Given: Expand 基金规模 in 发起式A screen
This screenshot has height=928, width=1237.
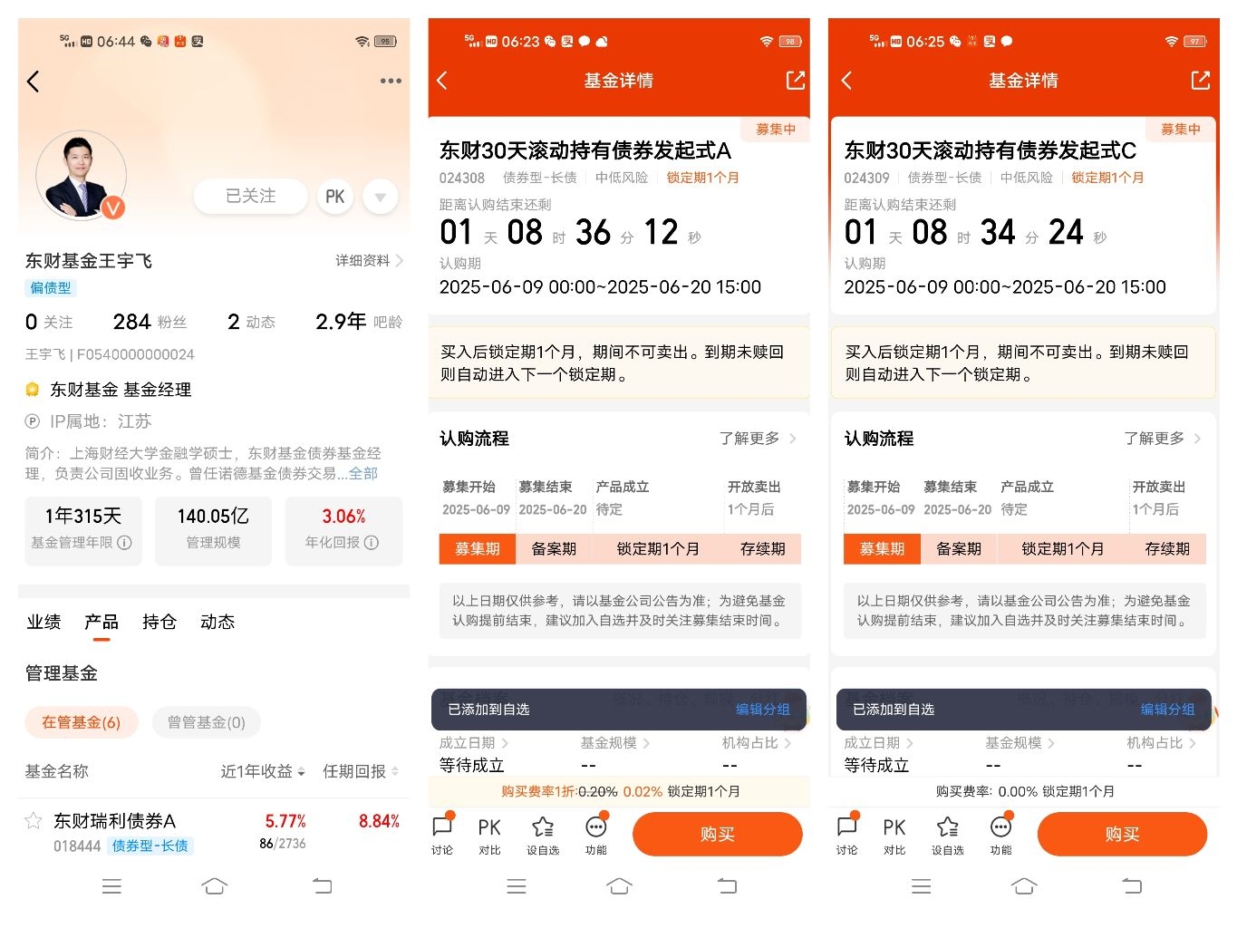Looking at the screenshot, I should pos(615,743).
